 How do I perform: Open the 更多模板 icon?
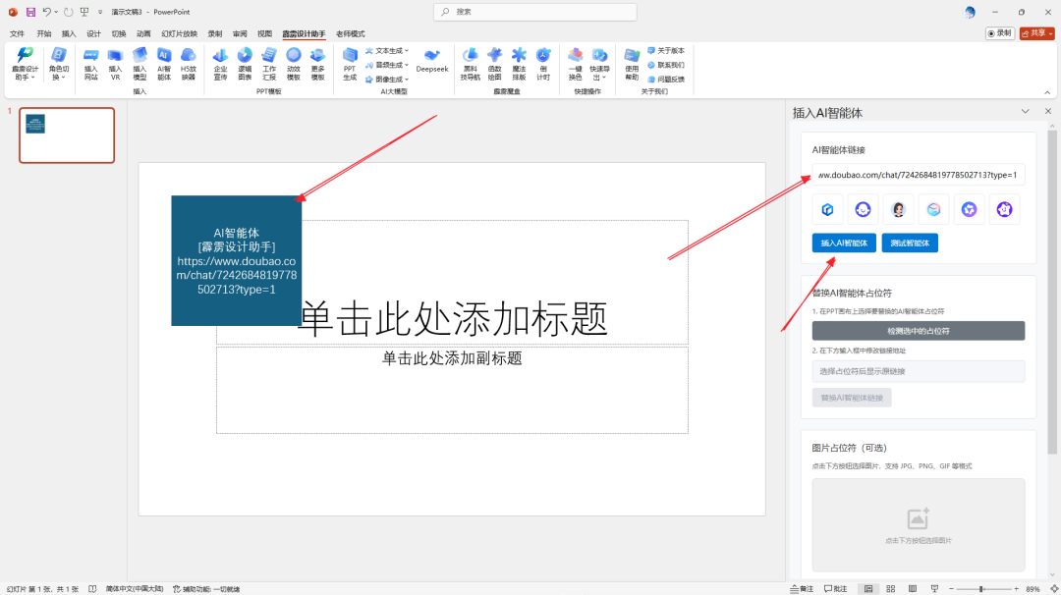click(x=318, y=64)
